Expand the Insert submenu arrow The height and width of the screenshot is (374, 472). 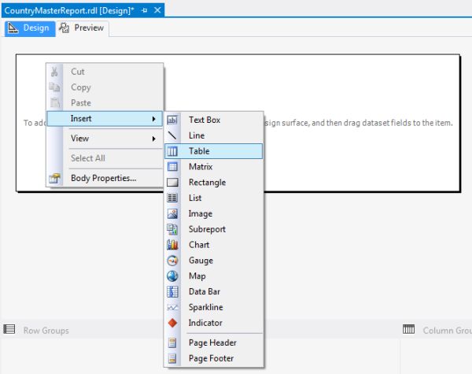154,119
